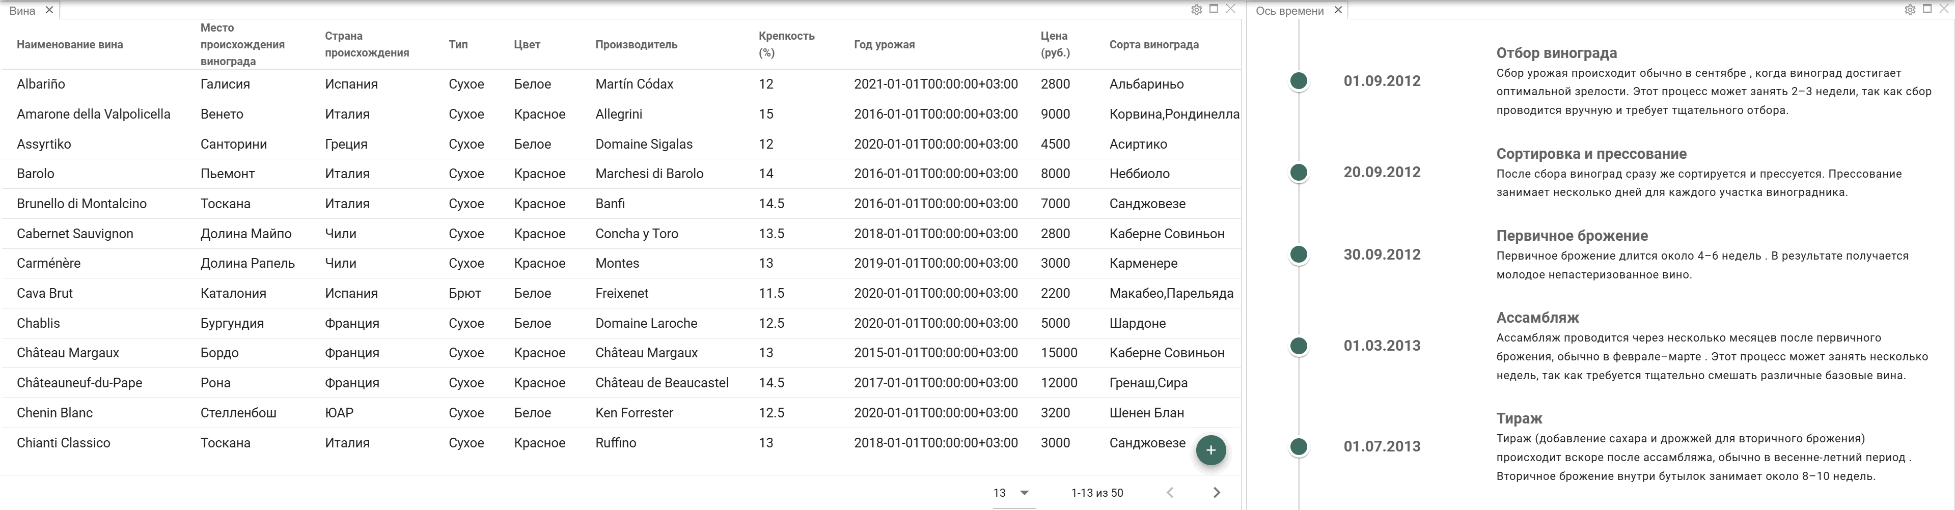Image resolution: width=1955 pixels, height=510 pixels.
Task: Click country ЮАР cell
Action: point(339,413)
